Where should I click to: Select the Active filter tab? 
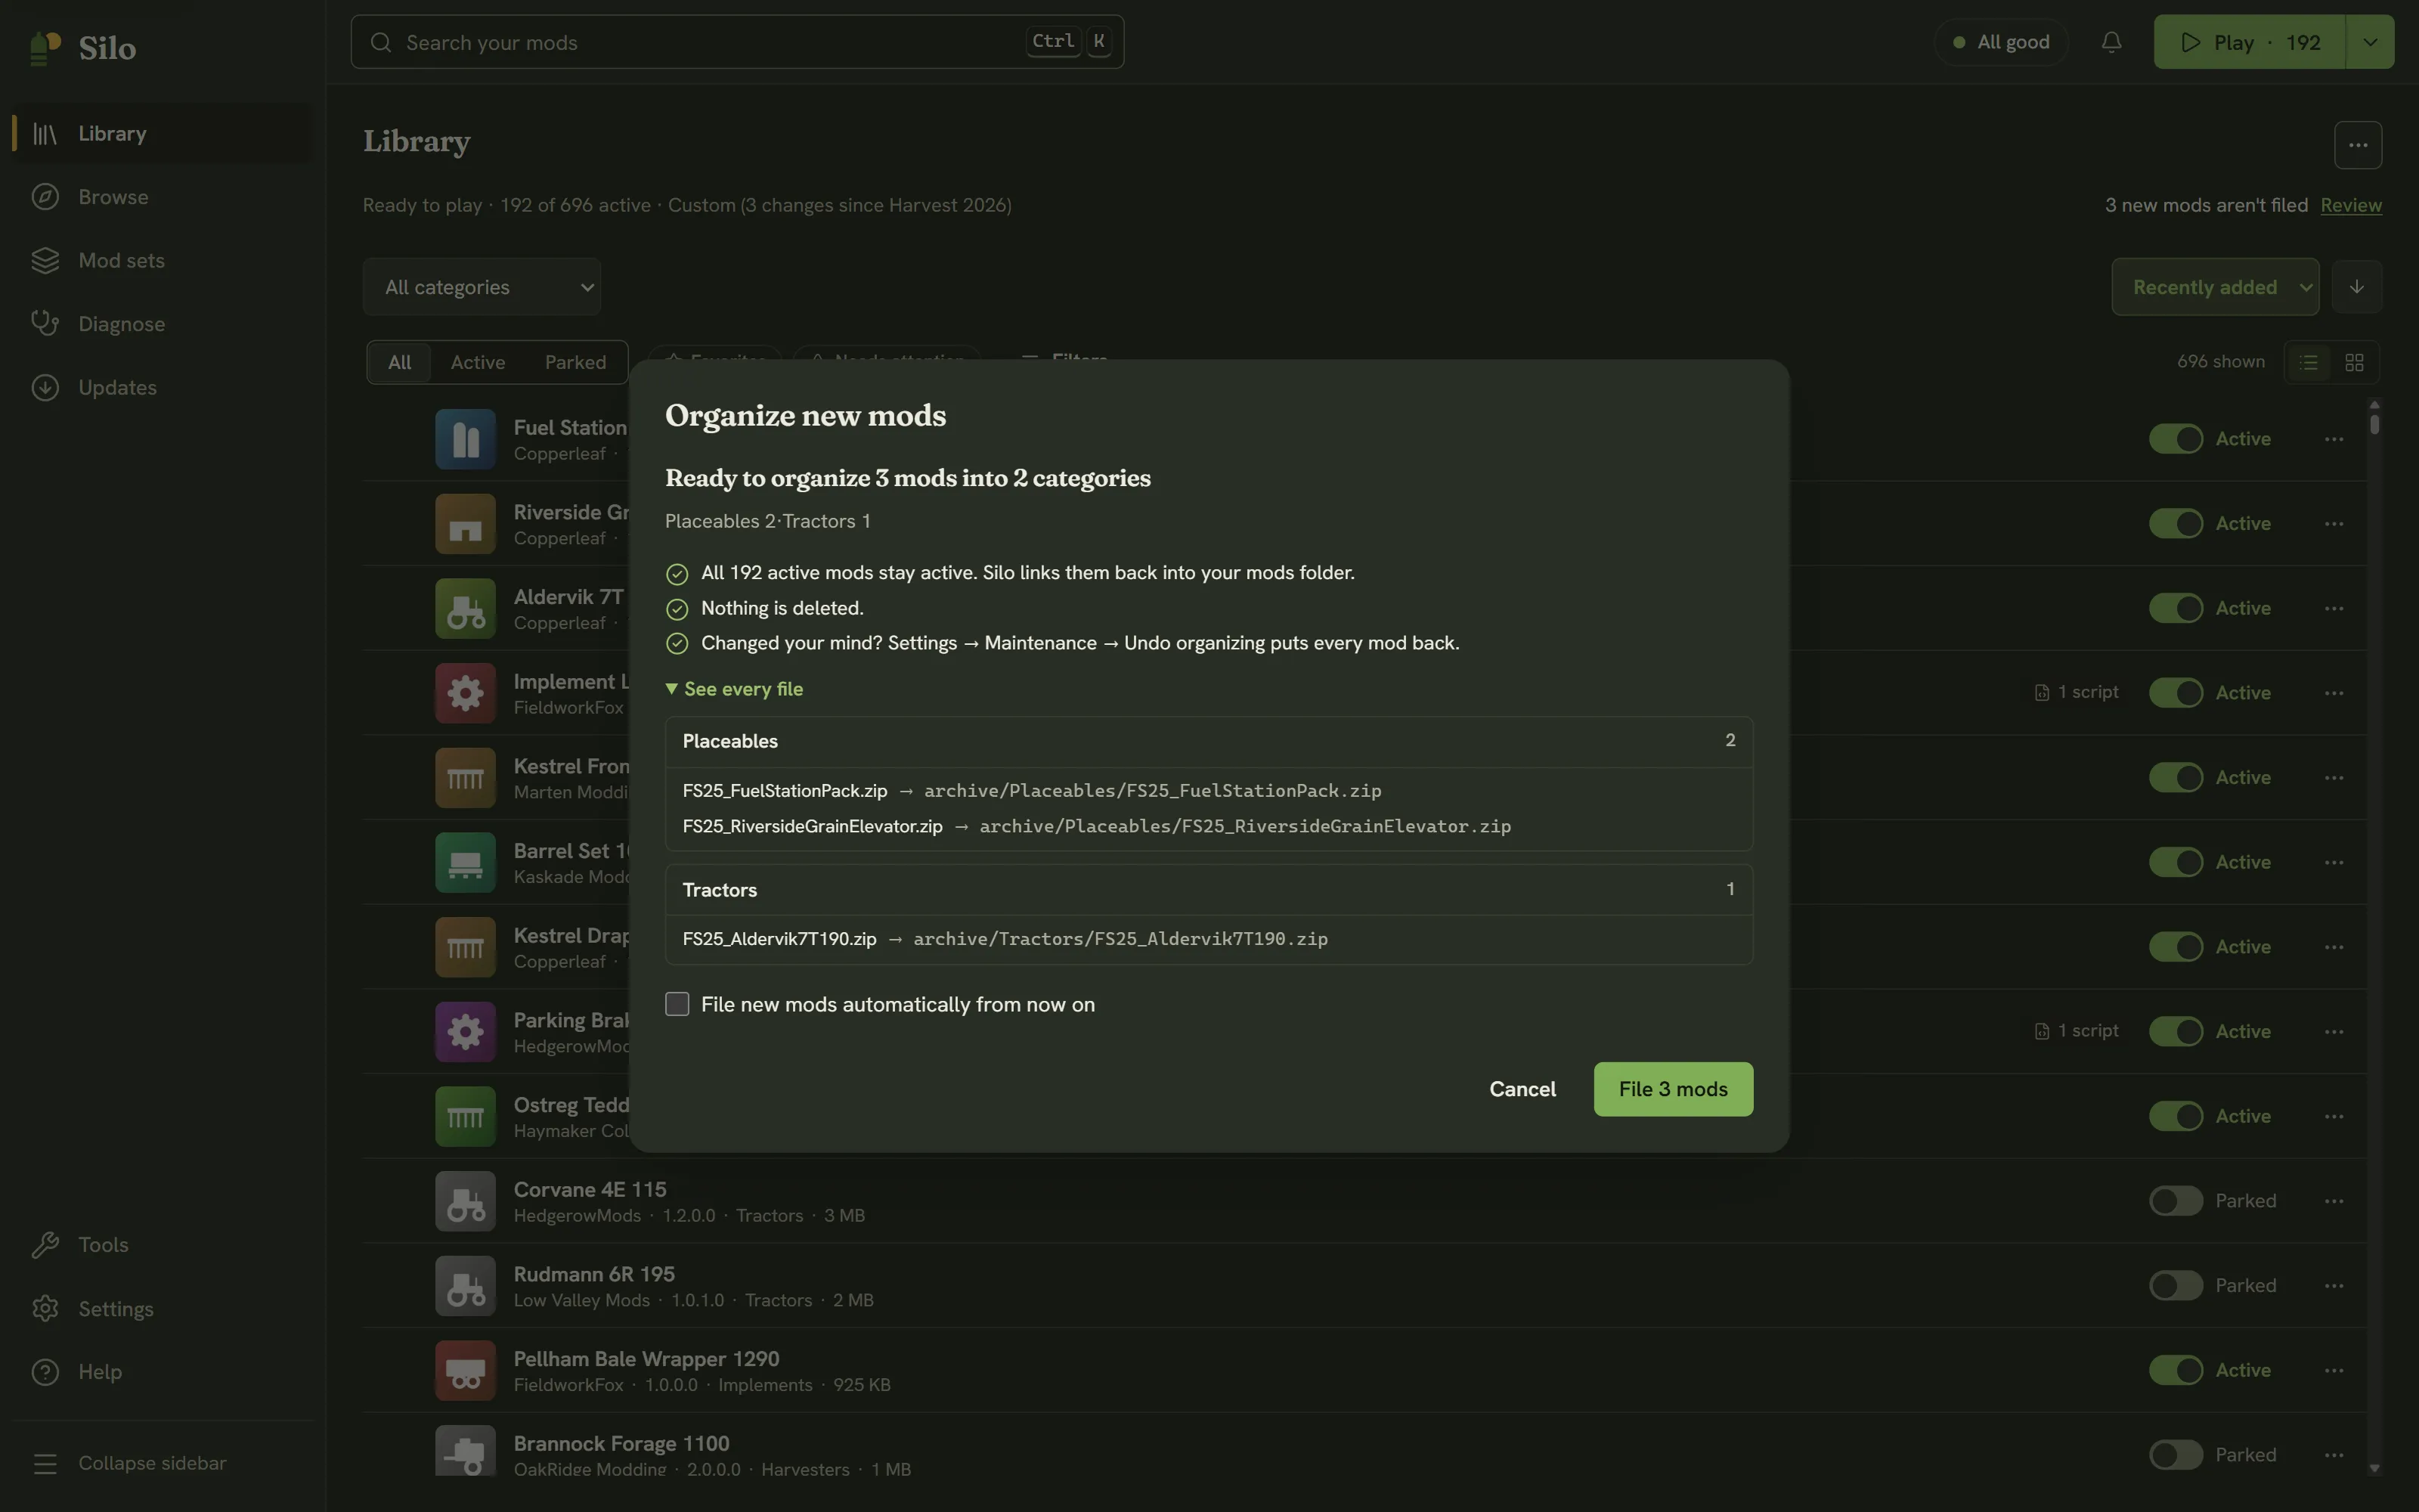478,363
